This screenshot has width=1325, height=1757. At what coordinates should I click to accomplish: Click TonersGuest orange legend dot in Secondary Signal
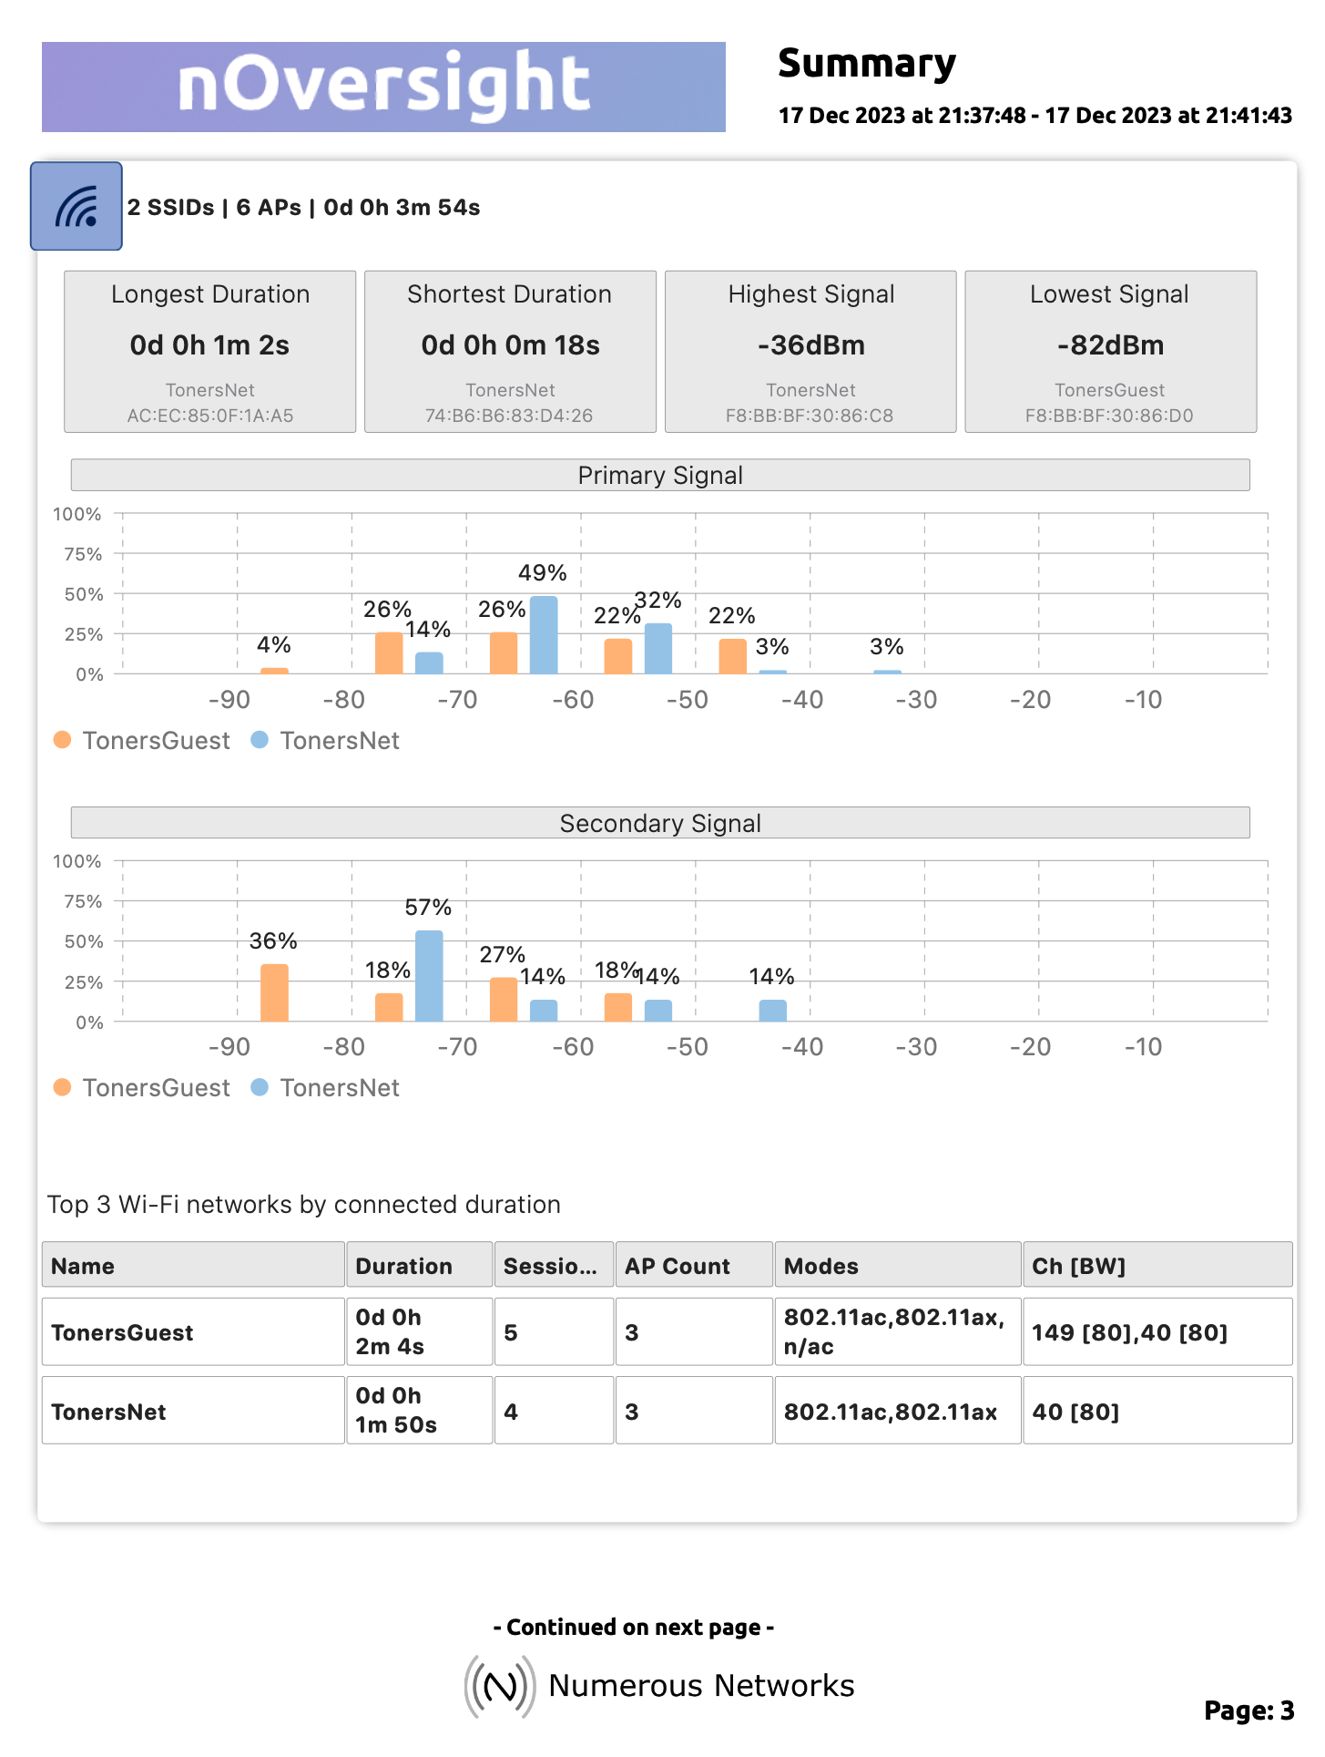pyautogui.click(x=62, y=1087)
